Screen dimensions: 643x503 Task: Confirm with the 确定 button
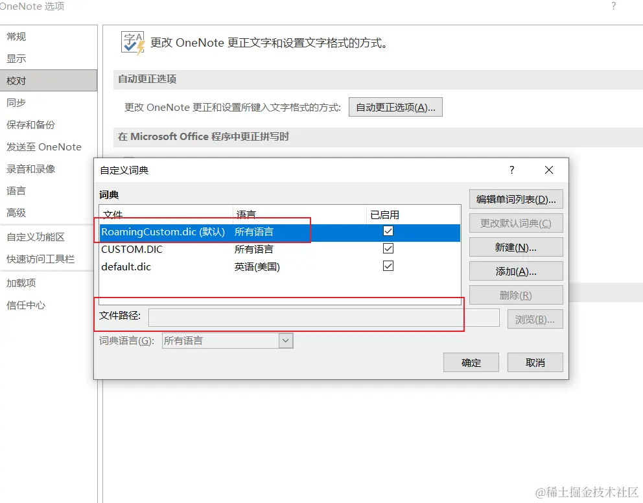(x=471, y=362)
